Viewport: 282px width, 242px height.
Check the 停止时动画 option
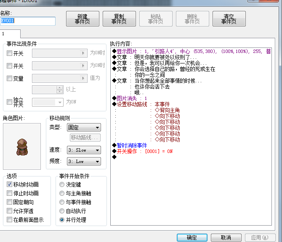pyautogui.click(x=9, y=193)
